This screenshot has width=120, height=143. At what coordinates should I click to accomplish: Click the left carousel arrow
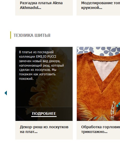tap(6, 93)
